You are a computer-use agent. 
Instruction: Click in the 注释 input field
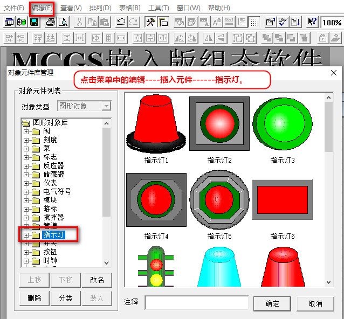tap(197, 302)
